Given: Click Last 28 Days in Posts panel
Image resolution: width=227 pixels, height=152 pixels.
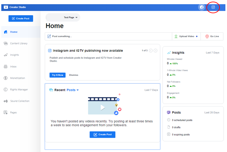Looking at the screenshot, I should (212, 112).
